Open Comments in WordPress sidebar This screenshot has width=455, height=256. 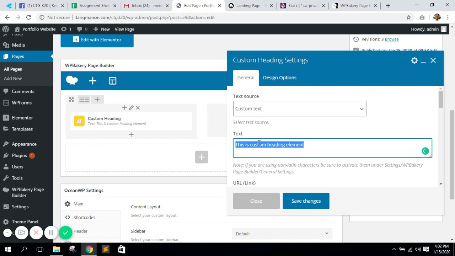point(27,91)
